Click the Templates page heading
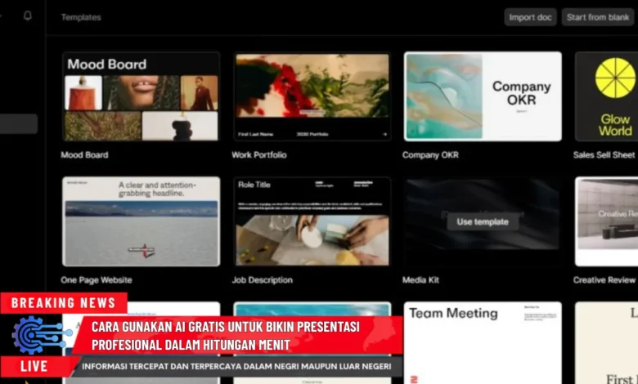 click(x=82, y=17)
